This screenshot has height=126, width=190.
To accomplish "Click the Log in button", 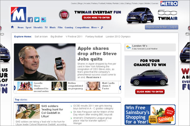I will [x=173, y=27].
